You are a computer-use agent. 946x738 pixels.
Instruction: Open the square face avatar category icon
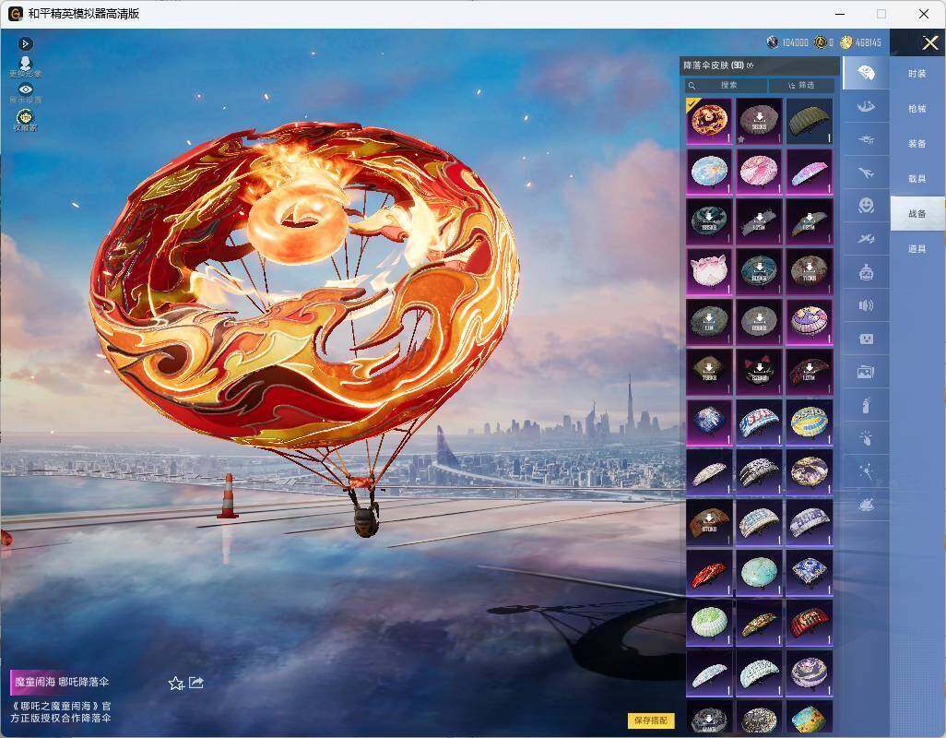(866, 339)
